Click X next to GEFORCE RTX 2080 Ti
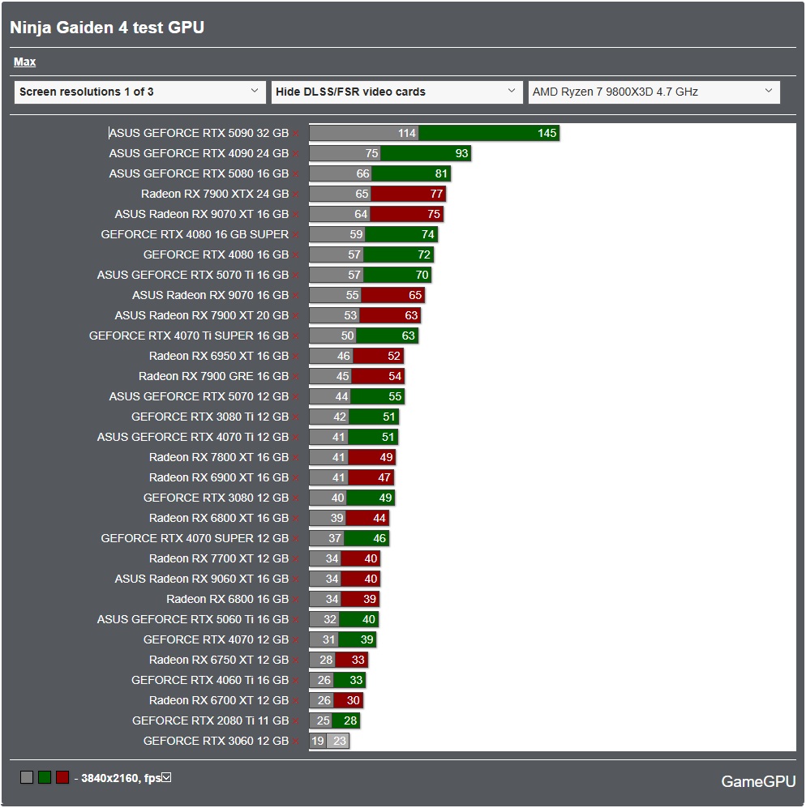This screenshot has height=808, width=806. click(x=297, y=720)
